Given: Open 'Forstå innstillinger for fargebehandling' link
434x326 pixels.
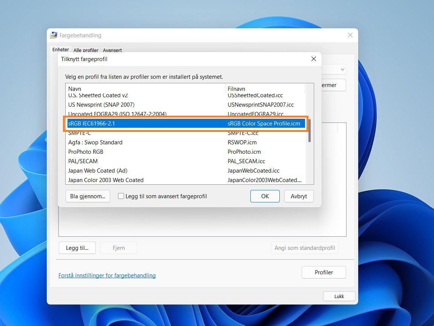Looking at the screenshot, I should [107, 275].
